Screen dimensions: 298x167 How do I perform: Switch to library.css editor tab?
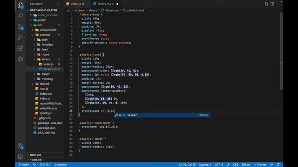pos(104,4)
